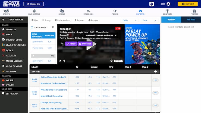This screenshot has width=201, height=113.
Task: Expand the +11 More now watching list
Action: pyautogui.click(x=49, y=35)
